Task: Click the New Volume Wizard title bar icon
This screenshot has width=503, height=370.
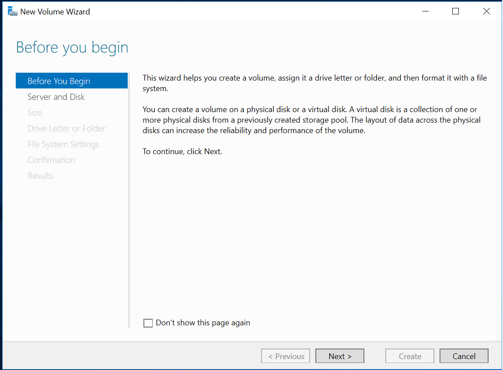Action: point(12,11)
